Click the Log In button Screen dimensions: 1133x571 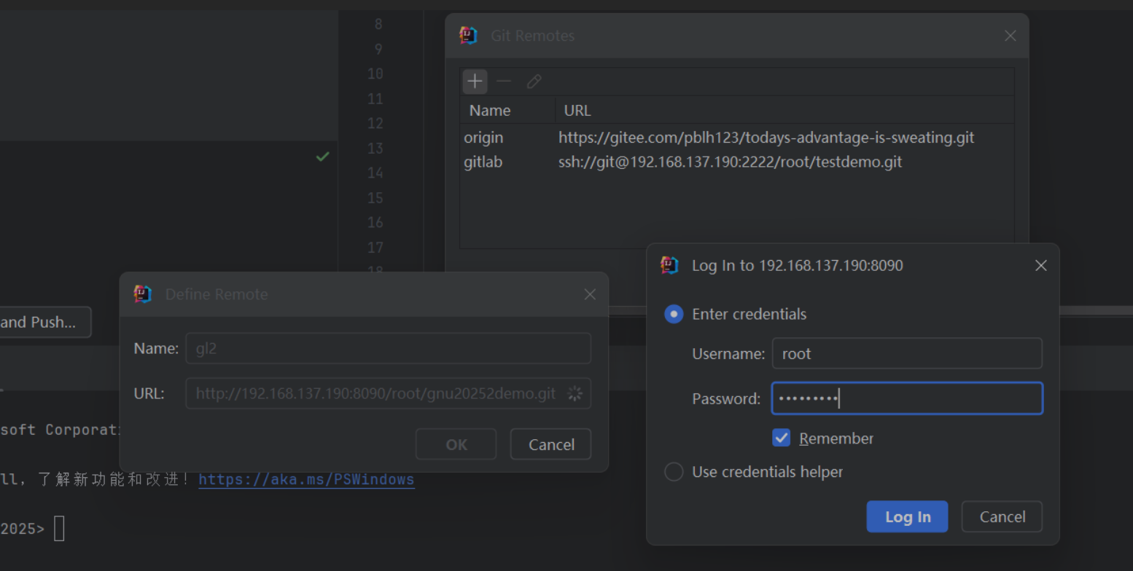coord(907,516)
